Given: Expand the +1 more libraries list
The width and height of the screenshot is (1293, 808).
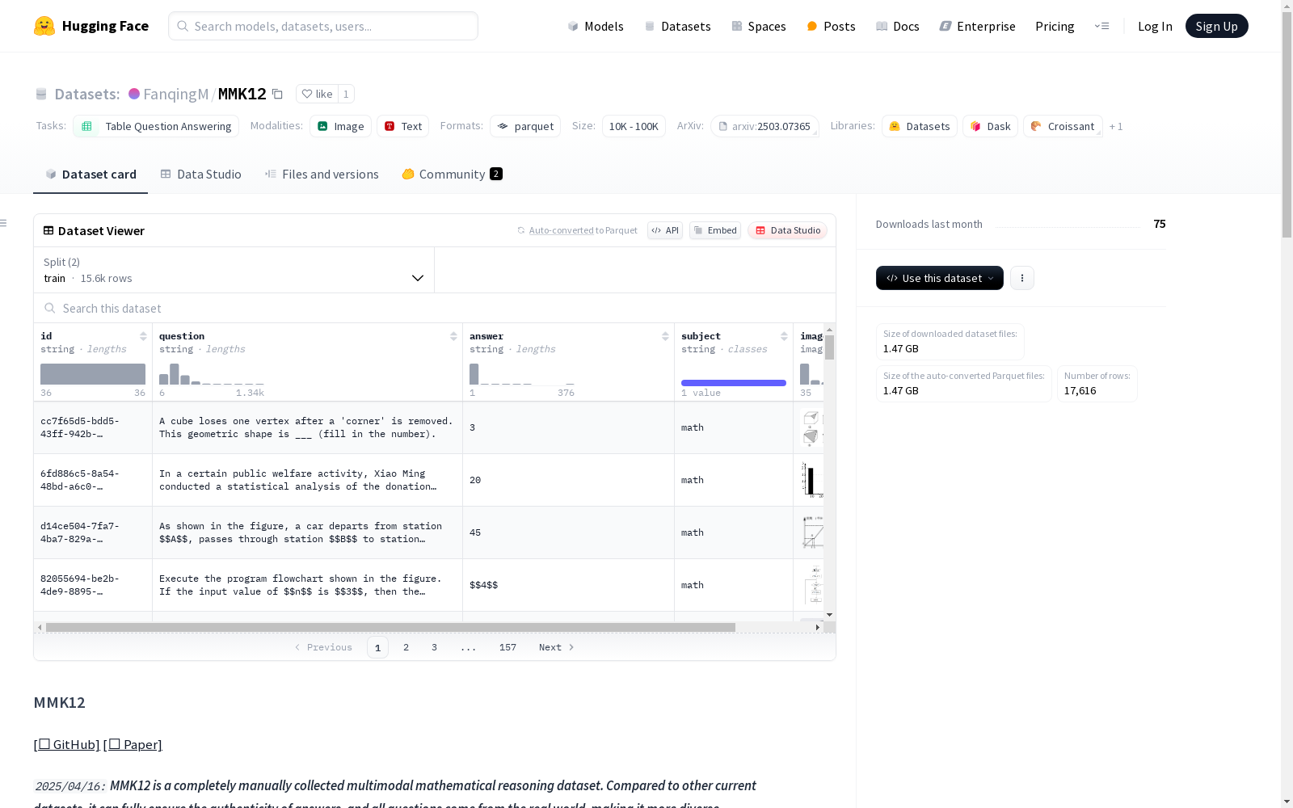Looking at the screenshot, I should pyautogui.click(x=1116, y=126).
